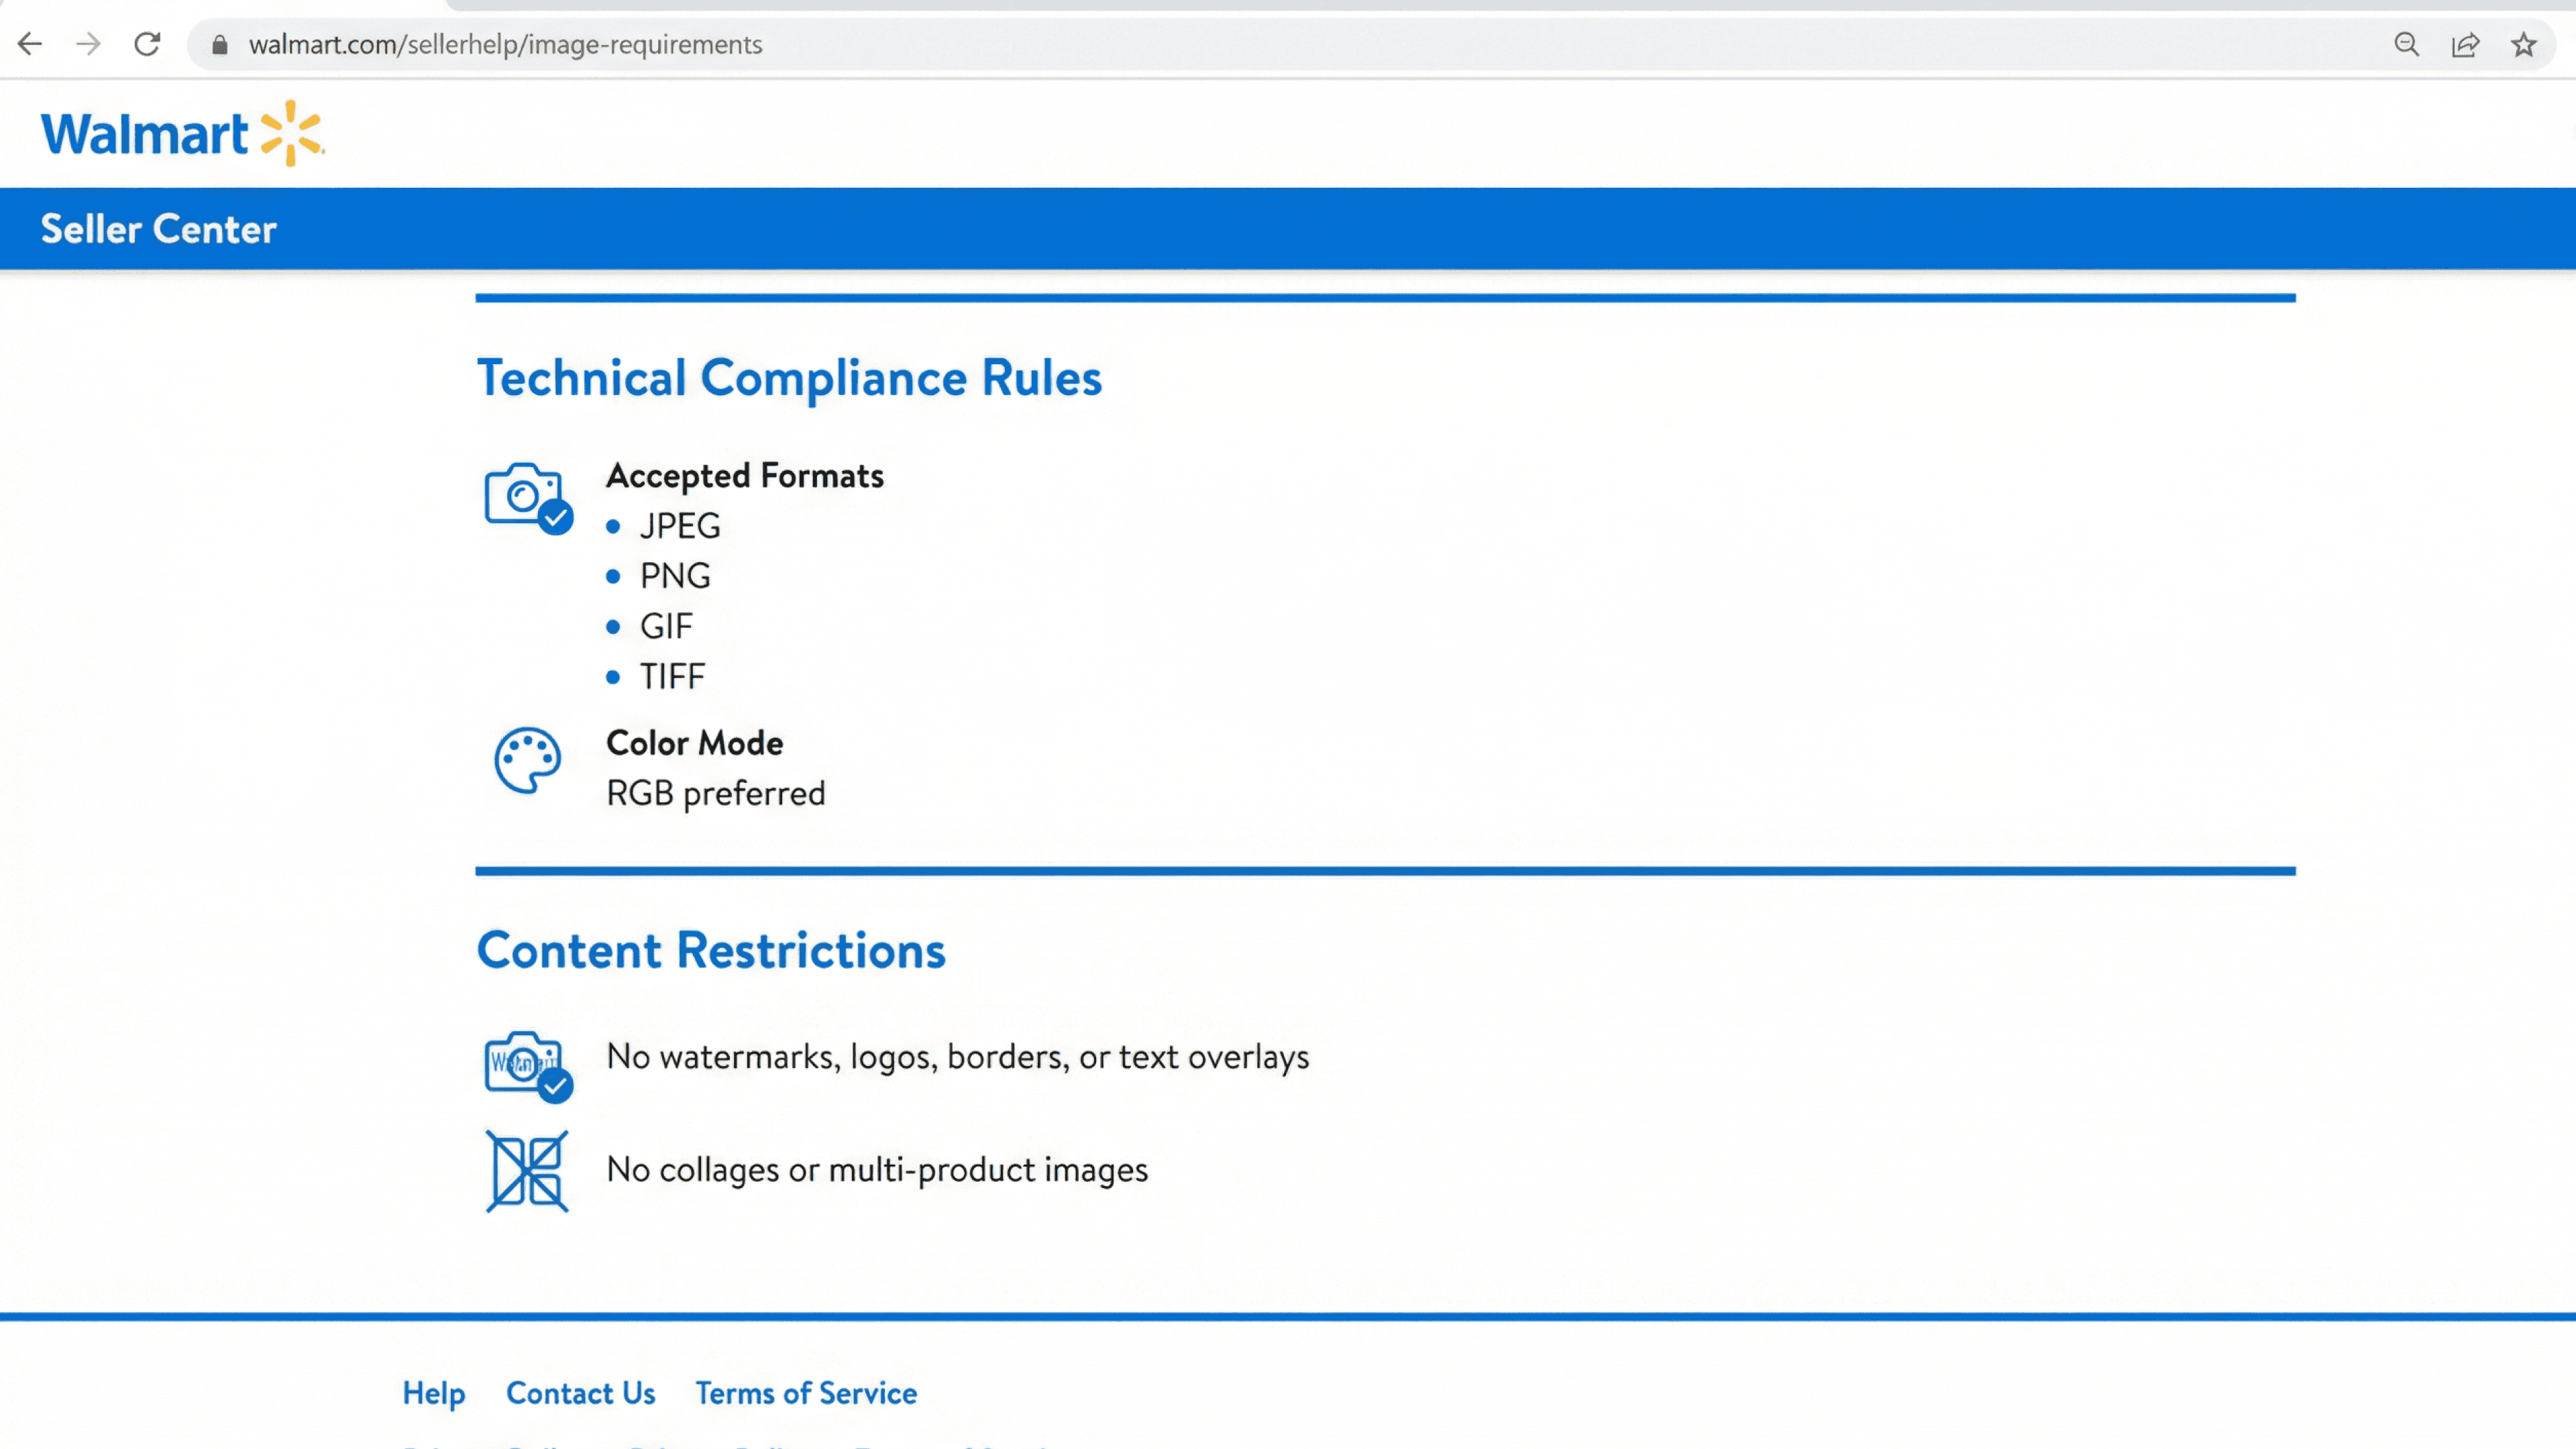Image resolution: width=2576 pixels, height=1449 pixels.
Task: Click the color palette icon
Action: click(x=527, y=760)
